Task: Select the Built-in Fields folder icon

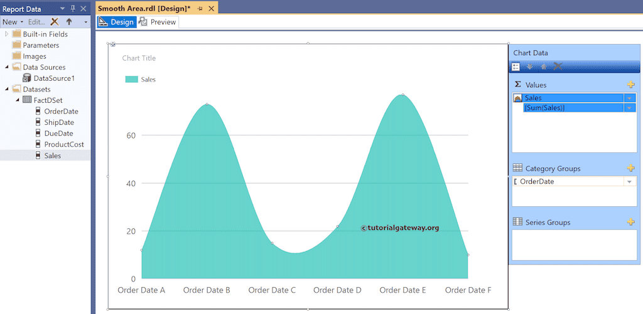Action: point(16,34)
